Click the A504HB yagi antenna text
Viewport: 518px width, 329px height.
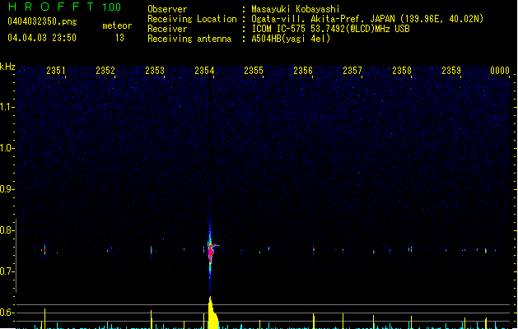[x=291, y=39]
